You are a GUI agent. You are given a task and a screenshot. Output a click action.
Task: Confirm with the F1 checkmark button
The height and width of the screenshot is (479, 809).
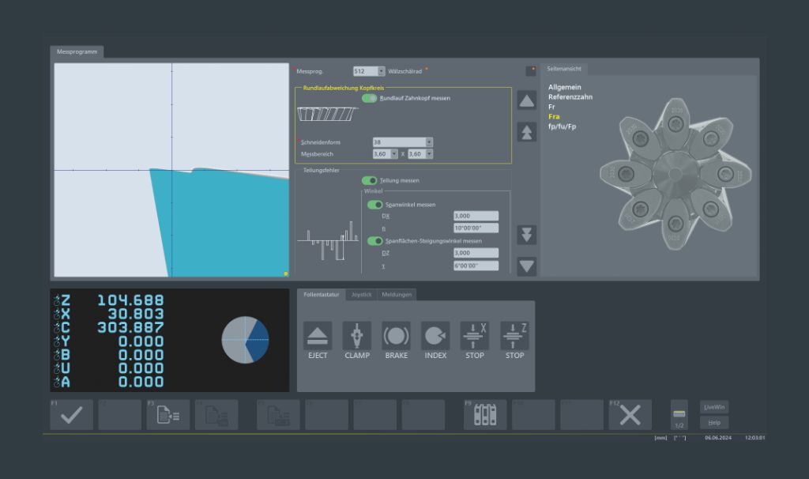tap(71, 415)
